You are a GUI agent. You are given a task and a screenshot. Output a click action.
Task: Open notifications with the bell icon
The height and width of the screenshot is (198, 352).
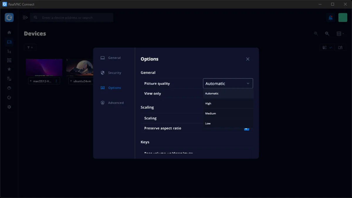tap(331, 18)
